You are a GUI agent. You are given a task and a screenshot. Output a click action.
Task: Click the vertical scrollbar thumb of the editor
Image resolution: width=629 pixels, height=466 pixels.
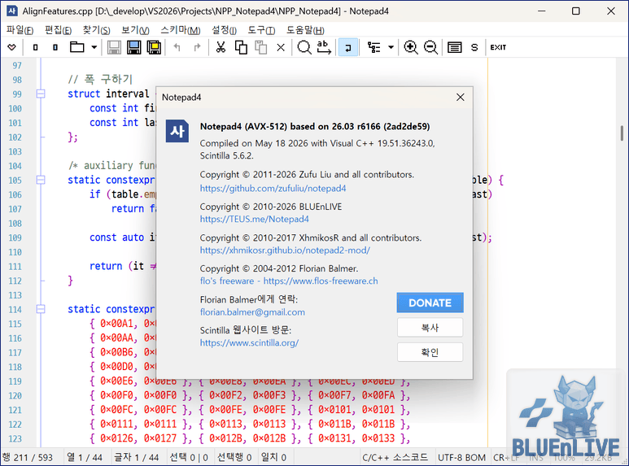(x=622, y=133)
